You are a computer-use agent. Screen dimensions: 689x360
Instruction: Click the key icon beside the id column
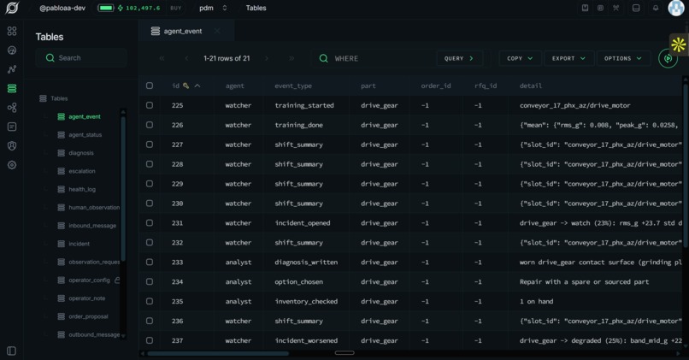tap(185, 86)
